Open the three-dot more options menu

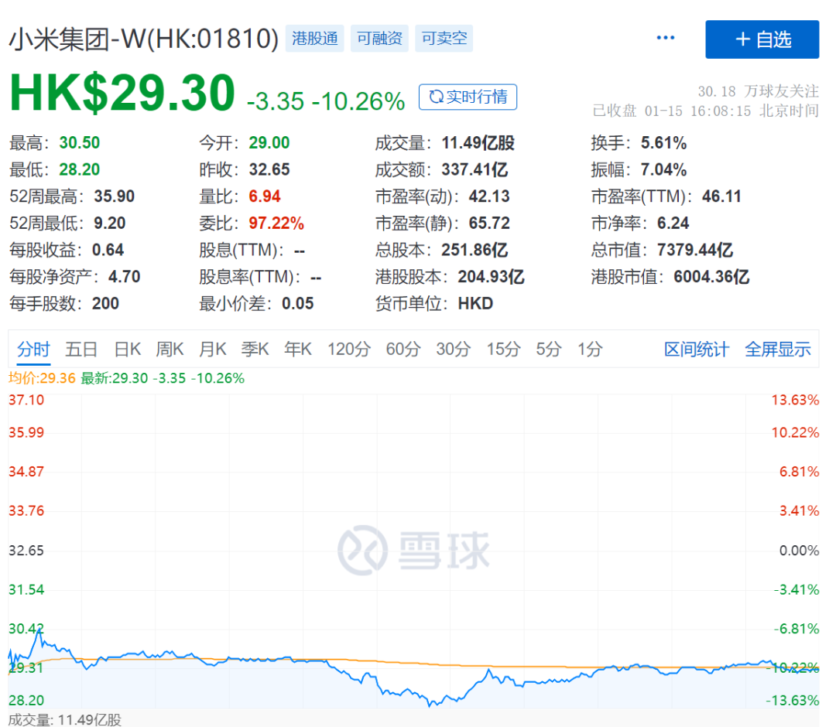(x=665, y=38)
